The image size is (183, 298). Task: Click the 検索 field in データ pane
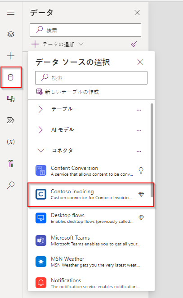tap(85, 30)
